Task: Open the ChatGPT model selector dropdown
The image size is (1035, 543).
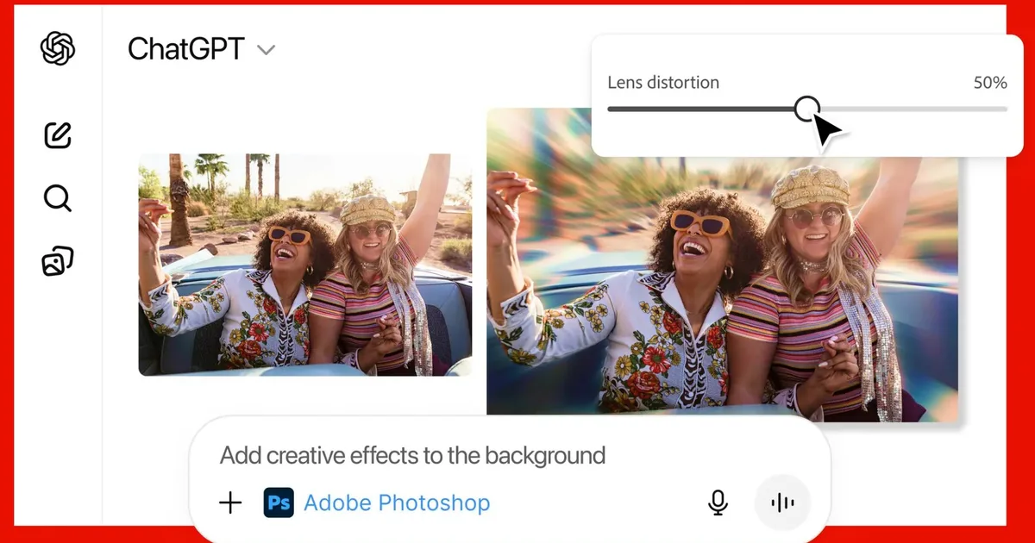Action: coord(266,50)
